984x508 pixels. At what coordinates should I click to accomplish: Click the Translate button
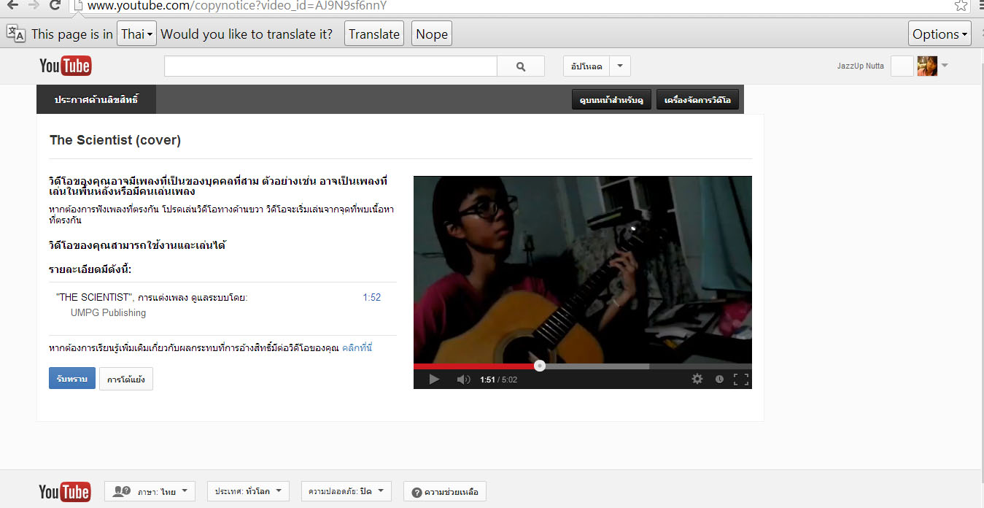point(374,34)
